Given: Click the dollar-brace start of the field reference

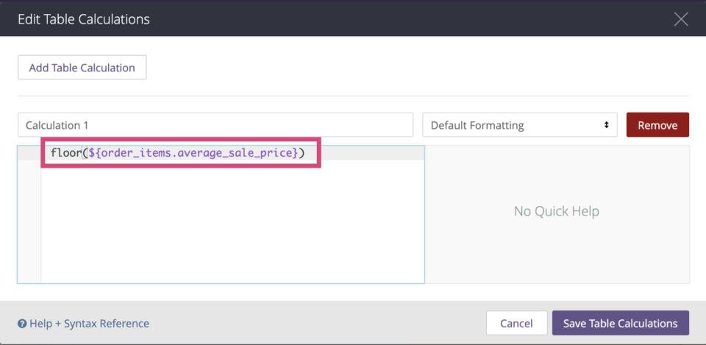Looking at the screenshot, I should [95, 154].
